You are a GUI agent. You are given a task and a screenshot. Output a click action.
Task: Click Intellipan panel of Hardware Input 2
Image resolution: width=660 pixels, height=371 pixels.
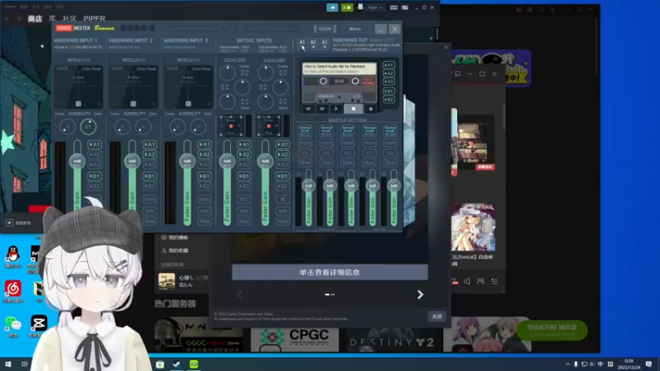tap(134, 87)
